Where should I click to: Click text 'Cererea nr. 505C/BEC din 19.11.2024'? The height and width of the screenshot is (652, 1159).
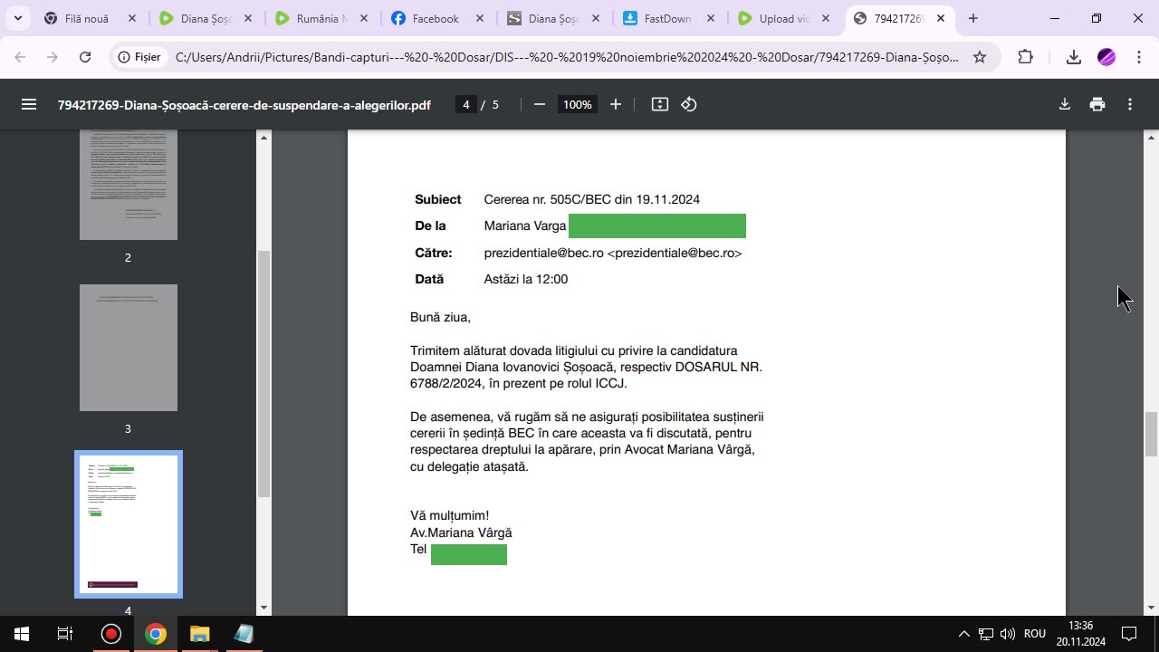pyautogui.click(x=592, y=199)
